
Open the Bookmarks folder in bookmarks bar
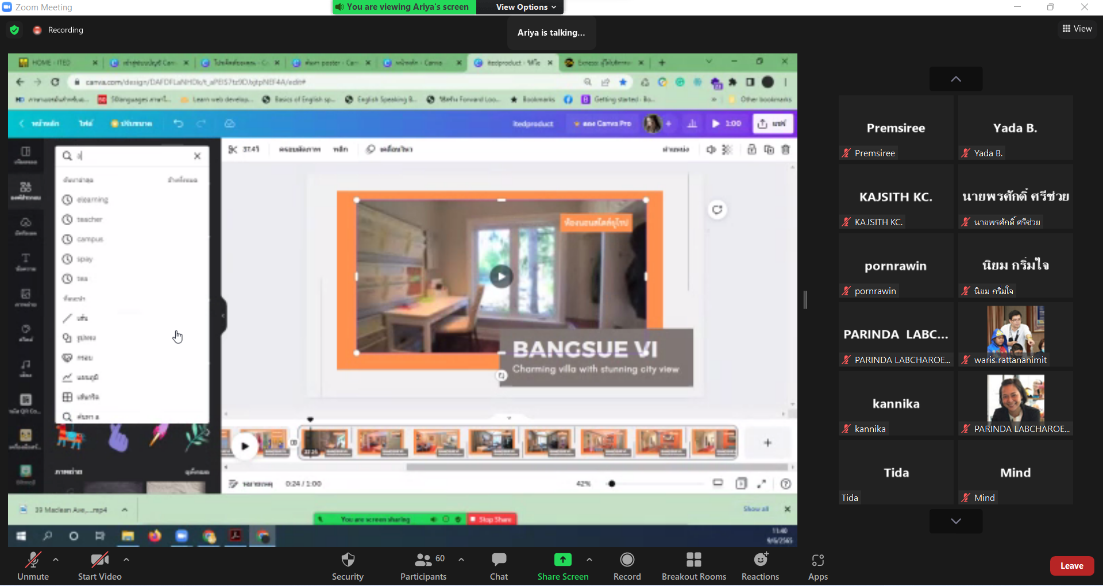click(533, 99)
